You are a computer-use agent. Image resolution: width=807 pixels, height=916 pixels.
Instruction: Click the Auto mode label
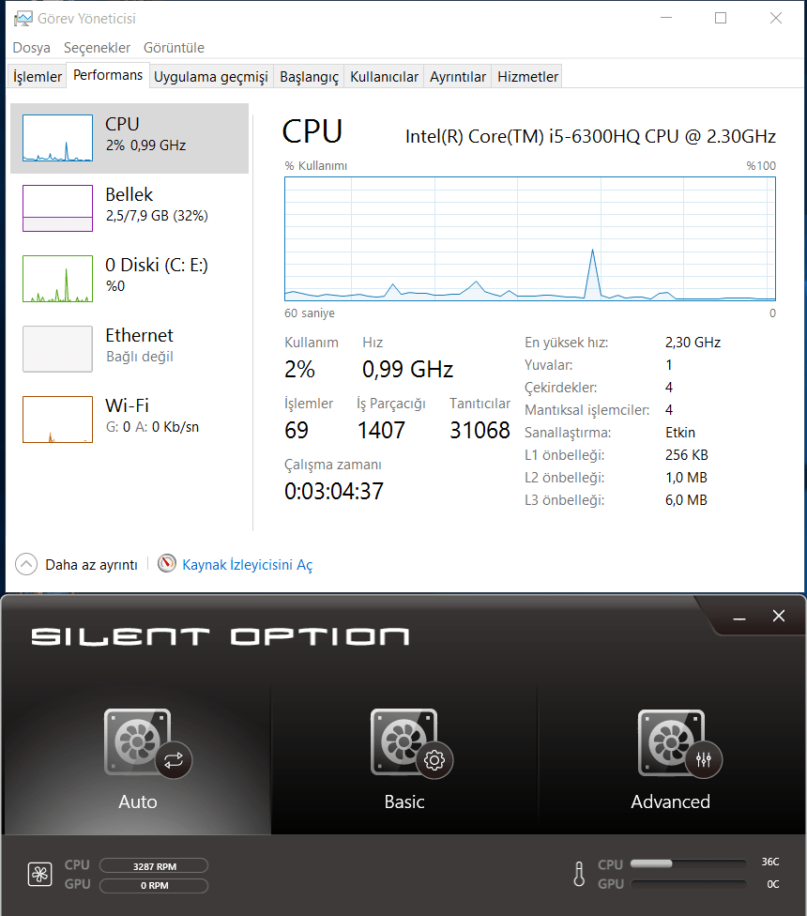click(138, 802)
